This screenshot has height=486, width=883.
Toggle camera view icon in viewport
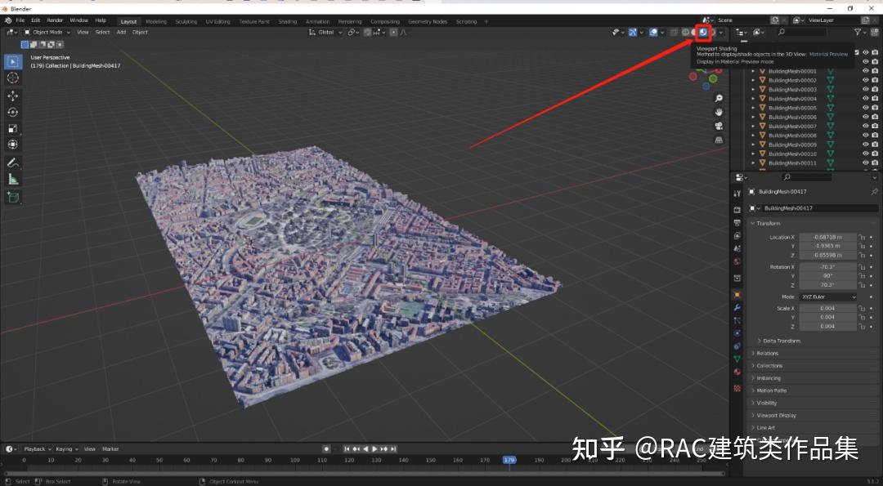[719, 126]
